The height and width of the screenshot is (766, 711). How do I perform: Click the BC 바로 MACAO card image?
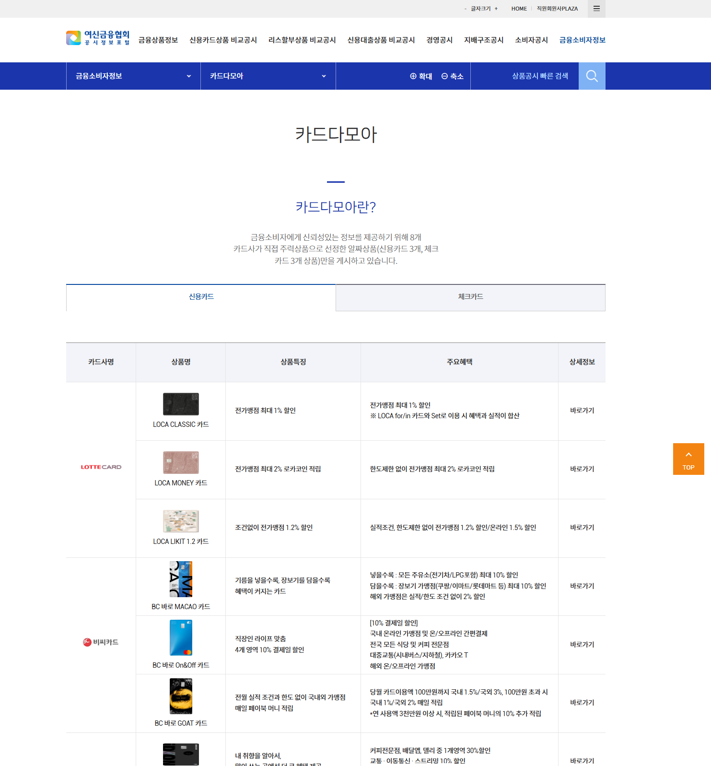181,579
